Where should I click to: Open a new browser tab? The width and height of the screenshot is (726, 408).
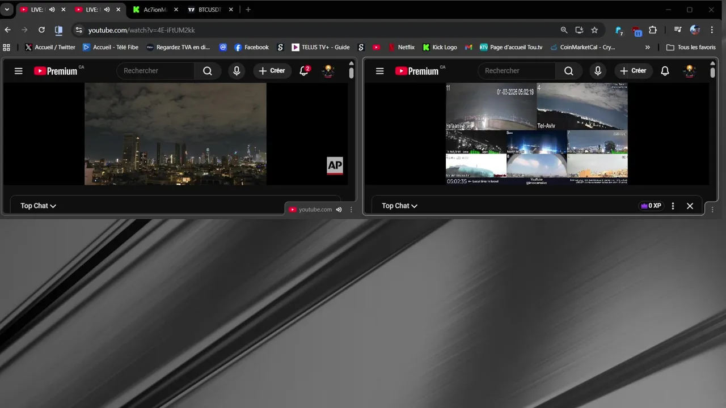(248, 10)
